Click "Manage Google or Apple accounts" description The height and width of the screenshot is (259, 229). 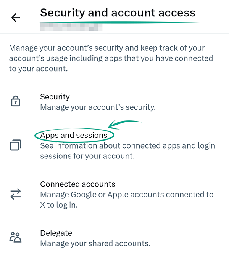click(x=127, y=195)
